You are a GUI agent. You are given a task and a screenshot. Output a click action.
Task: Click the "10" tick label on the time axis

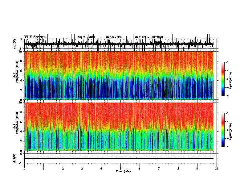pos(217,169)
